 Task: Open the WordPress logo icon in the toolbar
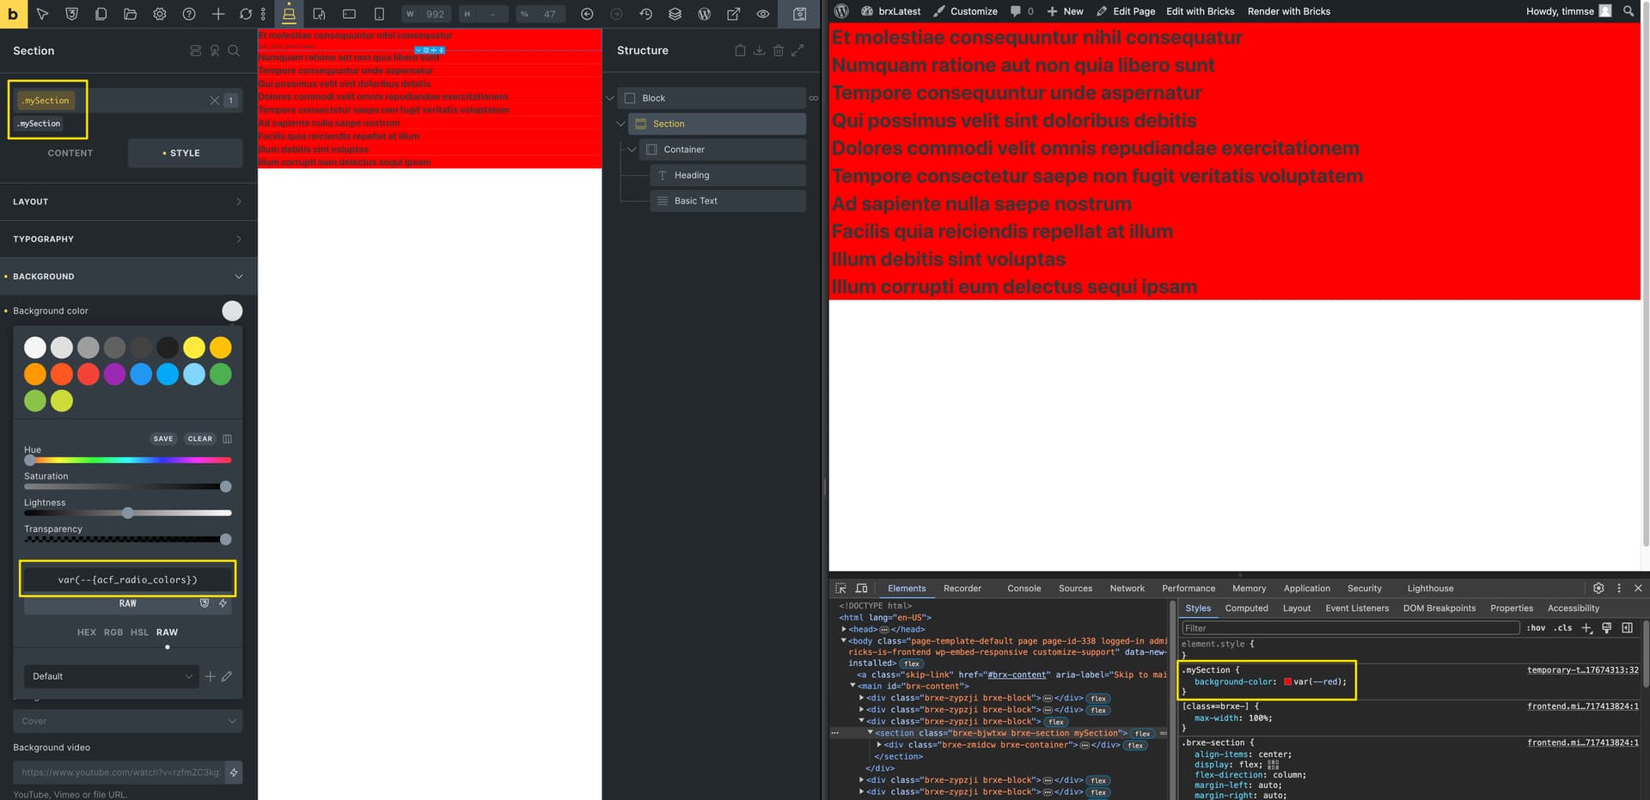[704, 14]
